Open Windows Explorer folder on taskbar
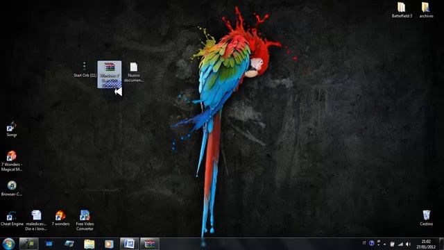The image size is (444, 250). pyautogui.click(x=89, y=244)
